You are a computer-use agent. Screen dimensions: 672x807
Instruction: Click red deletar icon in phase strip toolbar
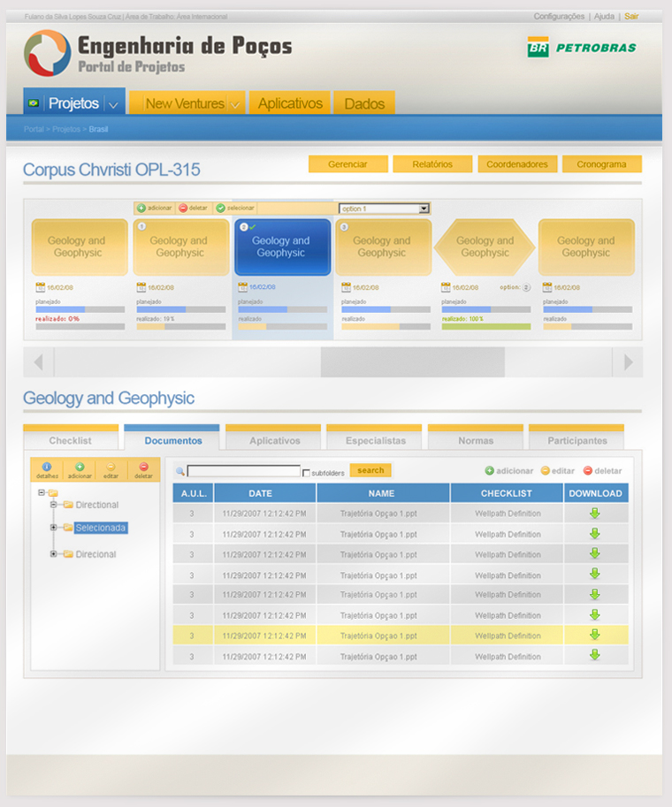(x=183, y=208)
